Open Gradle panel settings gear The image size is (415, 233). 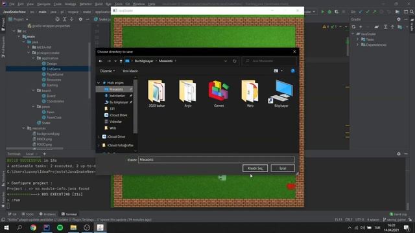tap(399, 19)
